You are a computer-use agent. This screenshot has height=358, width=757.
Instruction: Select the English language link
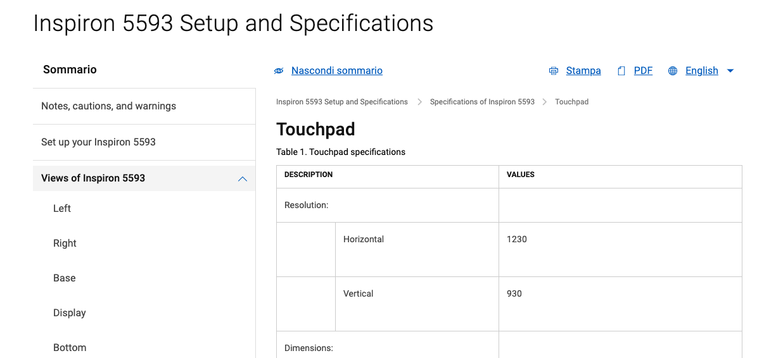[x=702, y=71]
